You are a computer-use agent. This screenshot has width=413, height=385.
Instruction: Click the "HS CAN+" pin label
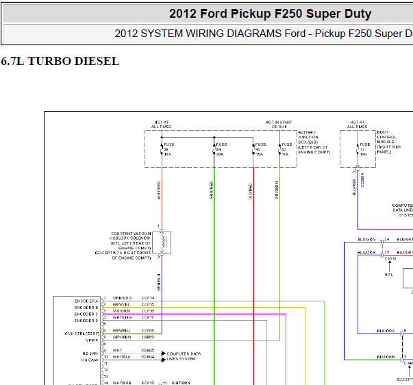(90, 360)
